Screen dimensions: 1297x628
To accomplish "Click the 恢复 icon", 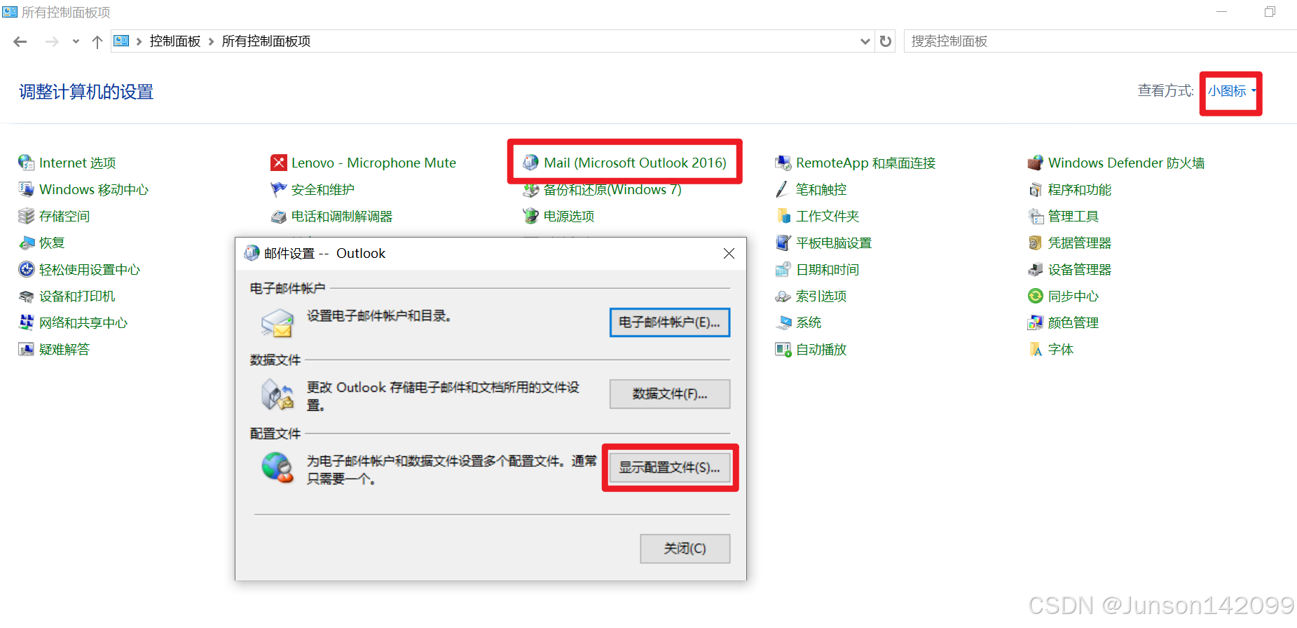I will (x=26, y=243).
